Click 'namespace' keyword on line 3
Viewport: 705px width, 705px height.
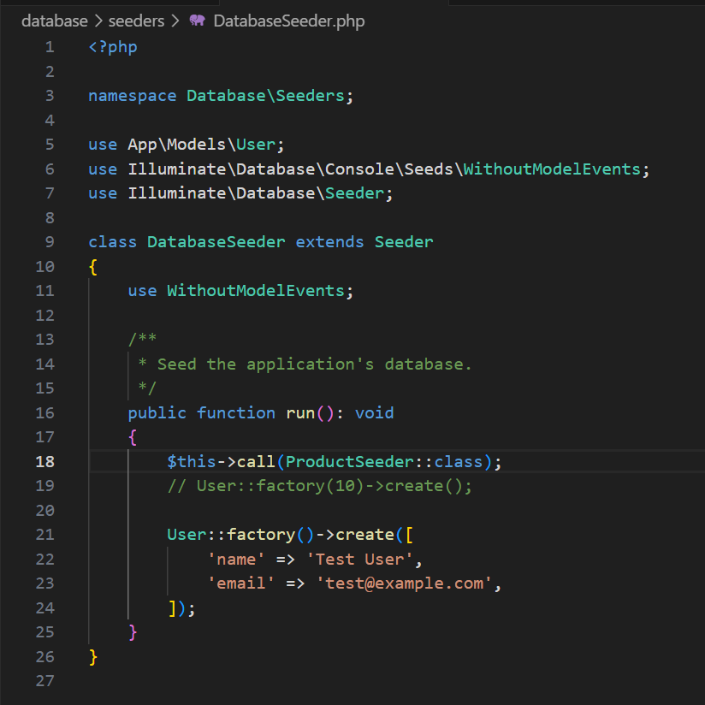pos(132,96)
